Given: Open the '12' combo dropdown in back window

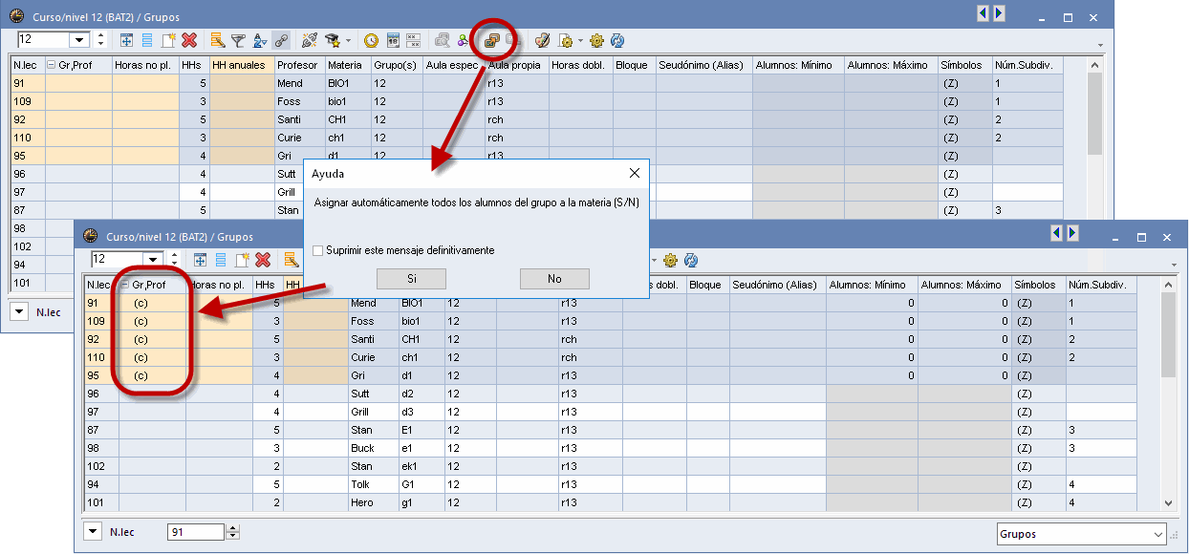Looking at the screenshot, I should click(78, 40).
